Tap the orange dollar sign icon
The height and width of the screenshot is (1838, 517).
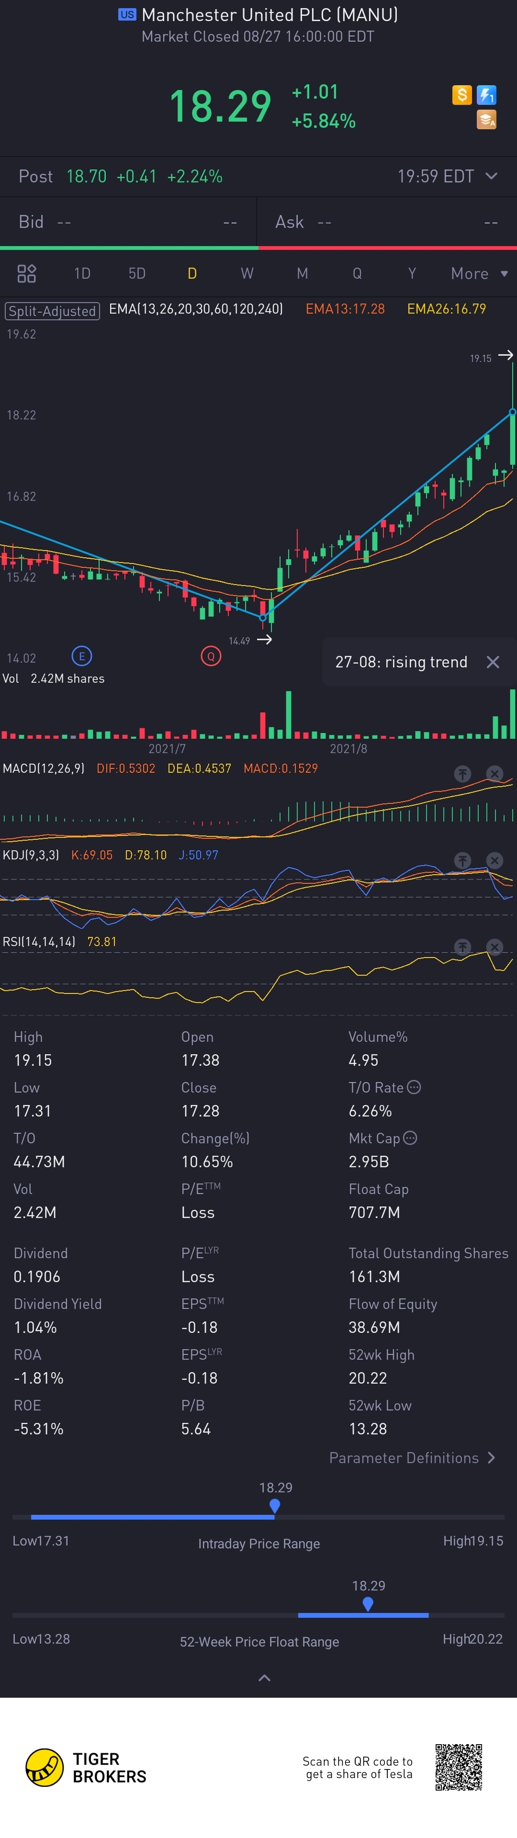pos(461,95)
